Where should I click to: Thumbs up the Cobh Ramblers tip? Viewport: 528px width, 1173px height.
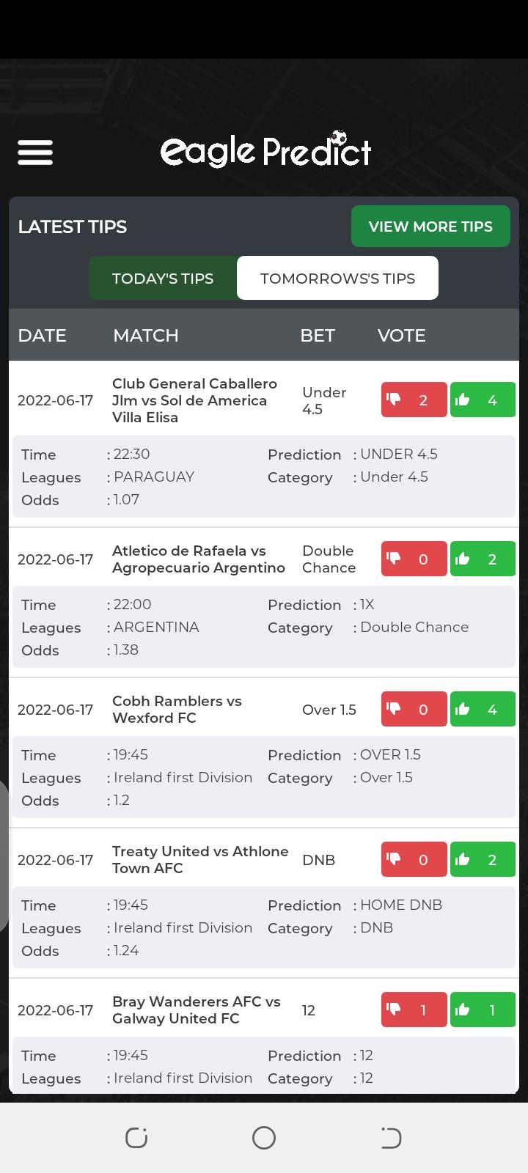point(483,709)
